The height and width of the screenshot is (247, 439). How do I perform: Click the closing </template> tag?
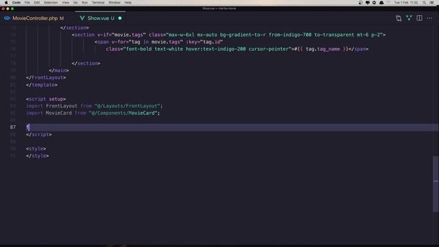42,84
